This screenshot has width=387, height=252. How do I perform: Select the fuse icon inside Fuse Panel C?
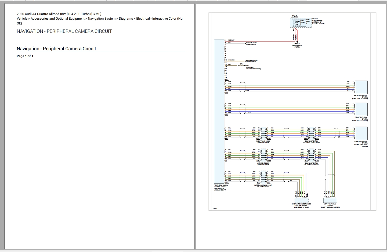pyautogui.click(x=295, y=23)
